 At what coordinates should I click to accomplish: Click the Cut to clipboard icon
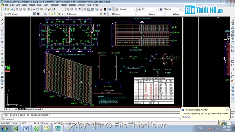[34, 9]
